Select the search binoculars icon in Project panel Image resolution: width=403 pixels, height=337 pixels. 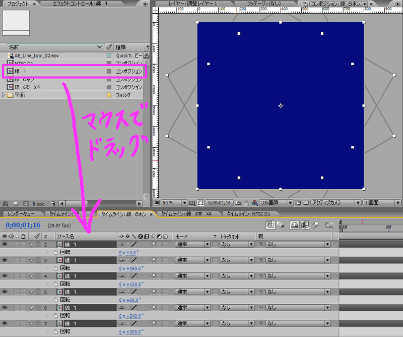point(6,202)
